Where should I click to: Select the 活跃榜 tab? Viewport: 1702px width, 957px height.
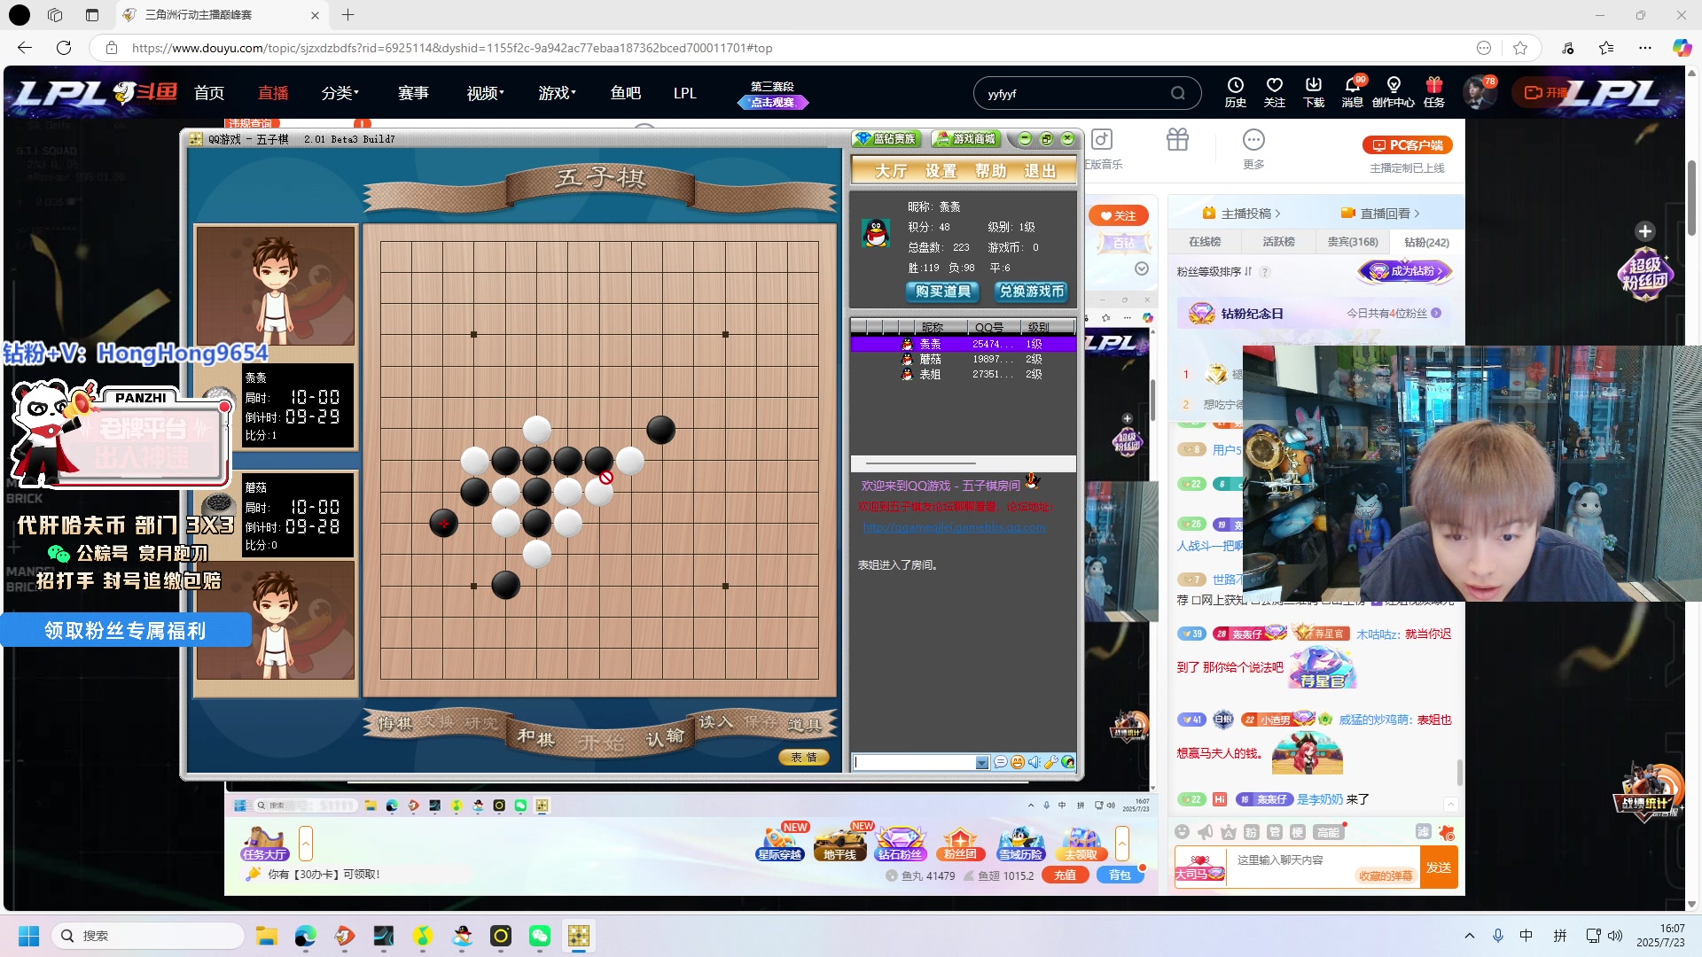pos(1278,242)
